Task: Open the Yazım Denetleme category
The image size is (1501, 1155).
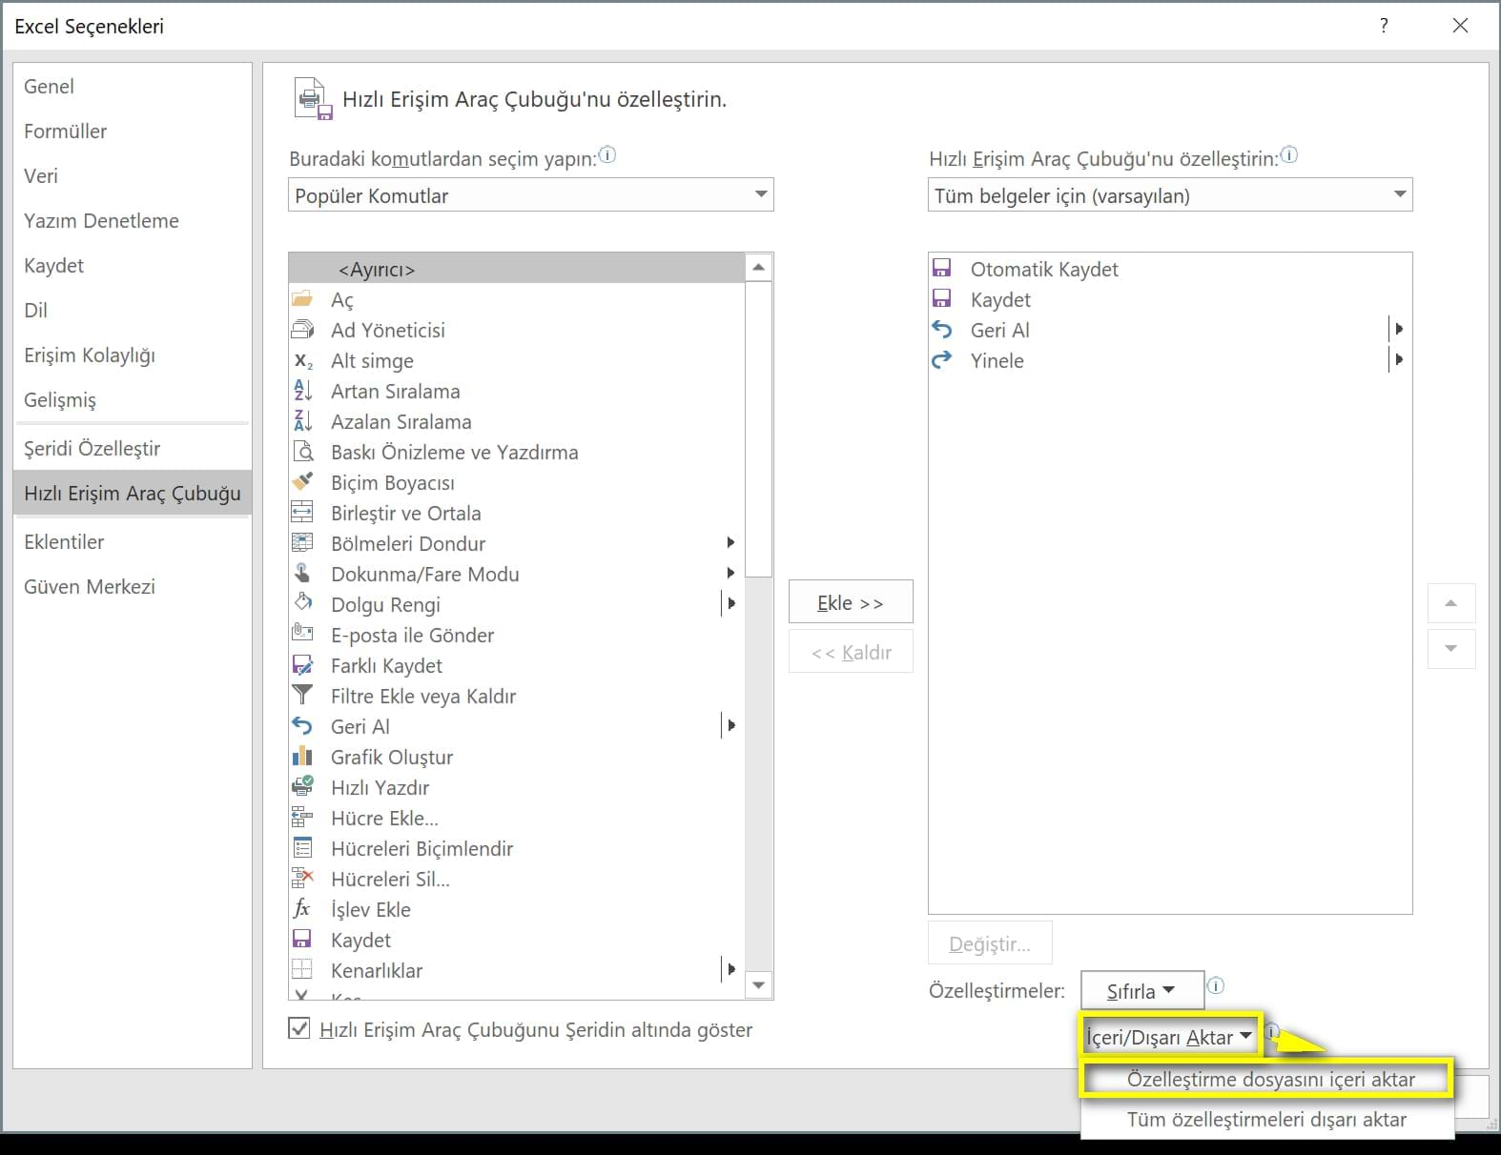Action: pos(133,220)
